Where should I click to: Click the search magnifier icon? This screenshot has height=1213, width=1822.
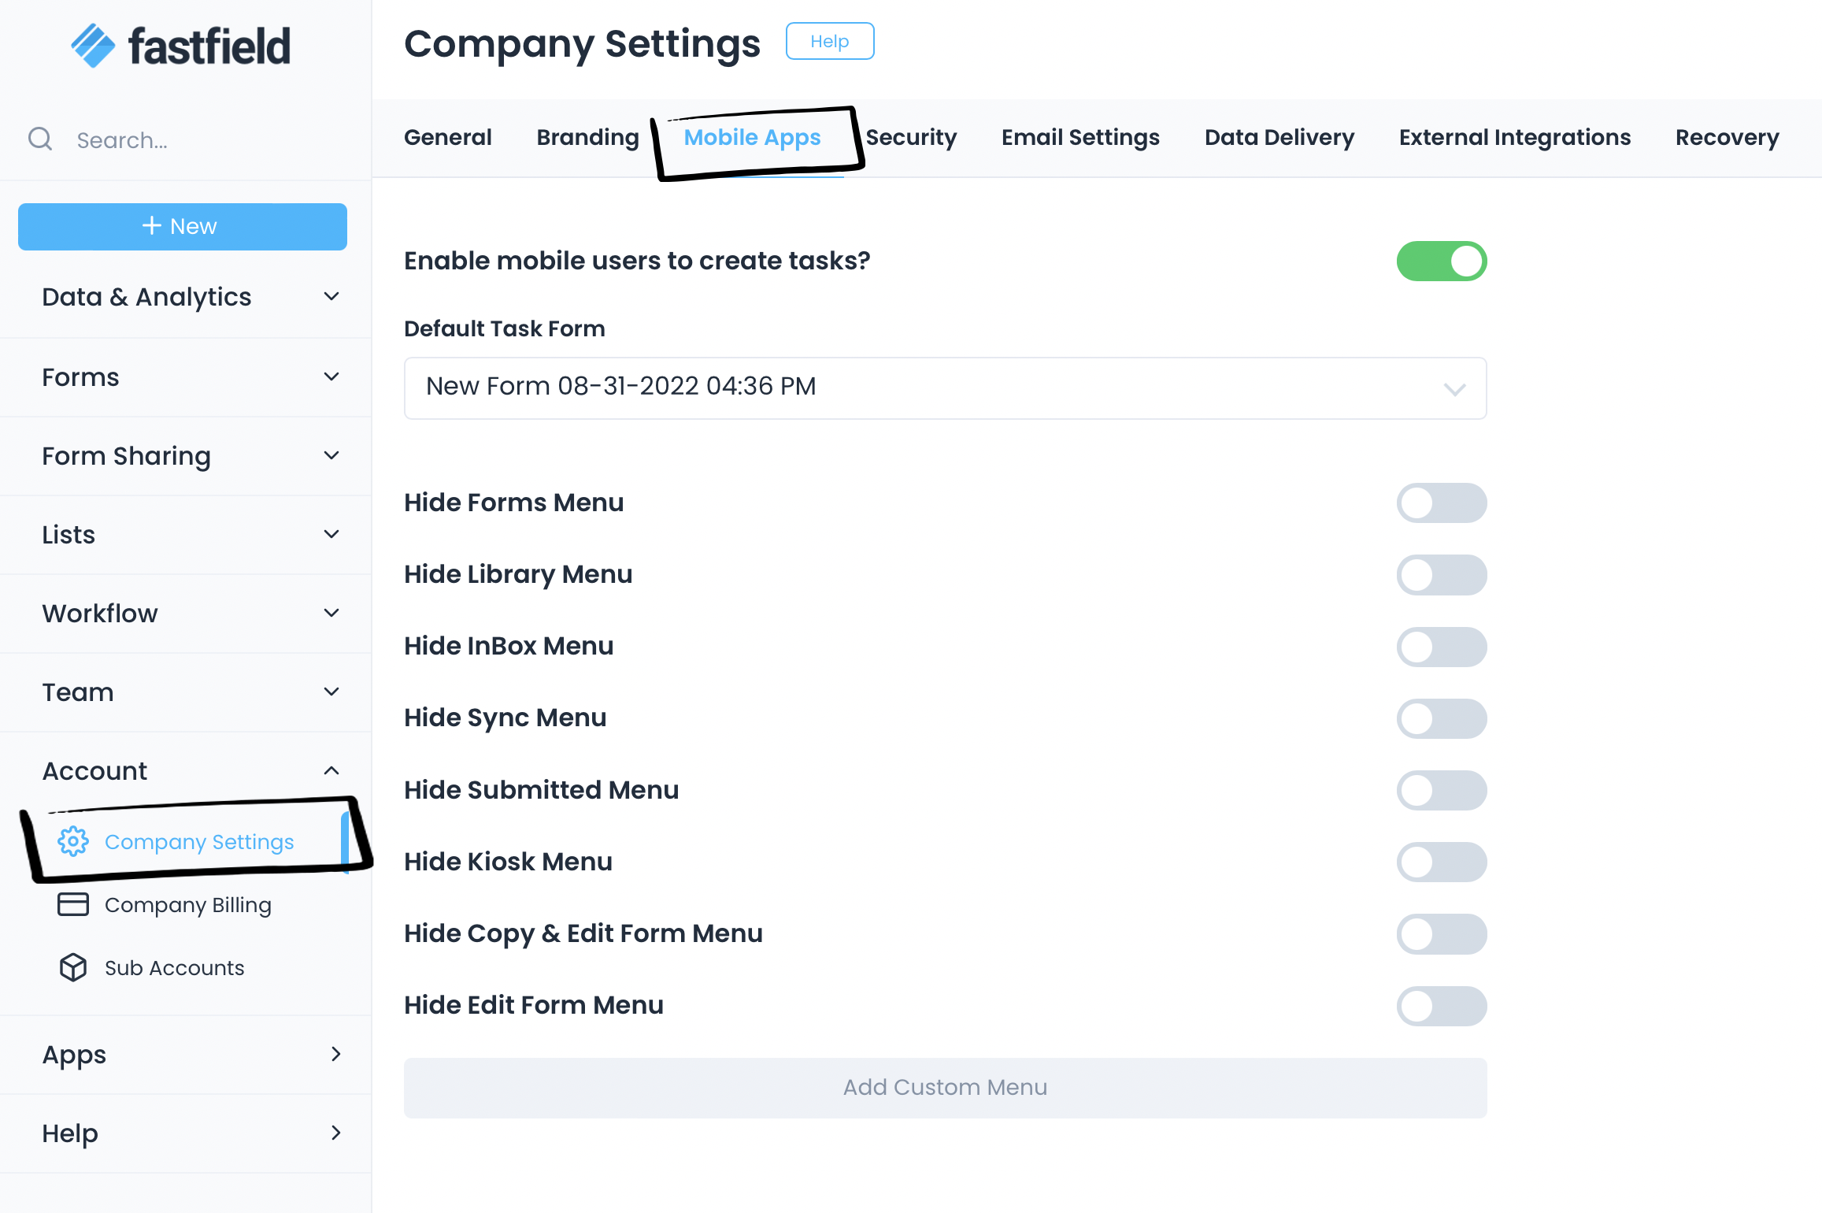pyautogui.click(x=40, y=139)
